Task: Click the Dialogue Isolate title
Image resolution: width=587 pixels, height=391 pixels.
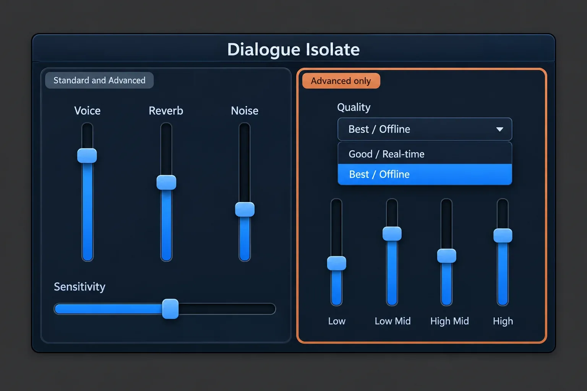Action: tap(293, 50)
